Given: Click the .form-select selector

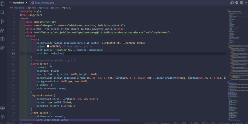Looking at the screenshot, I should point(40,113).
